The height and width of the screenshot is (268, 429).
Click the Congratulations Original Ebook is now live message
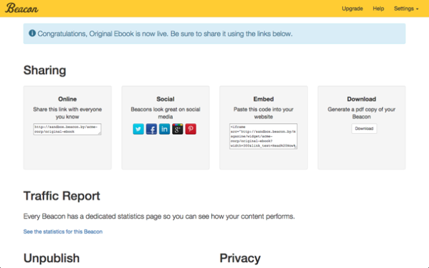point(165,33)
